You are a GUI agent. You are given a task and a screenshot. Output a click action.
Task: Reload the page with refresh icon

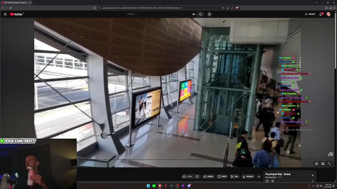[x=11, y=8]
